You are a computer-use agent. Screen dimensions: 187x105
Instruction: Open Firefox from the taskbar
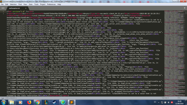click(29, 102)
